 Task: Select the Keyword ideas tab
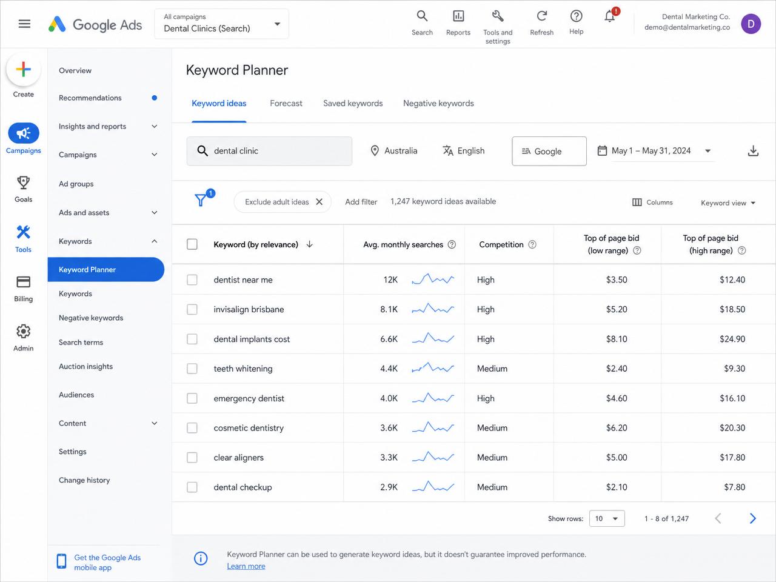219,104
